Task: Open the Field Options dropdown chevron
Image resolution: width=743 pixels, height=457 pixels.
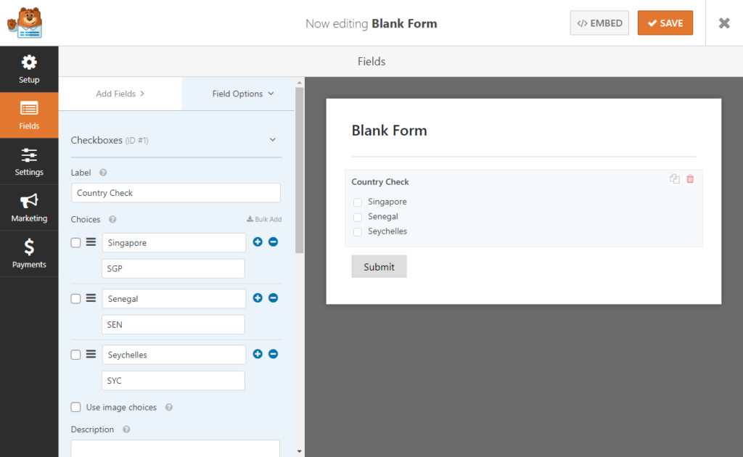Action: (x=272, y=94)
